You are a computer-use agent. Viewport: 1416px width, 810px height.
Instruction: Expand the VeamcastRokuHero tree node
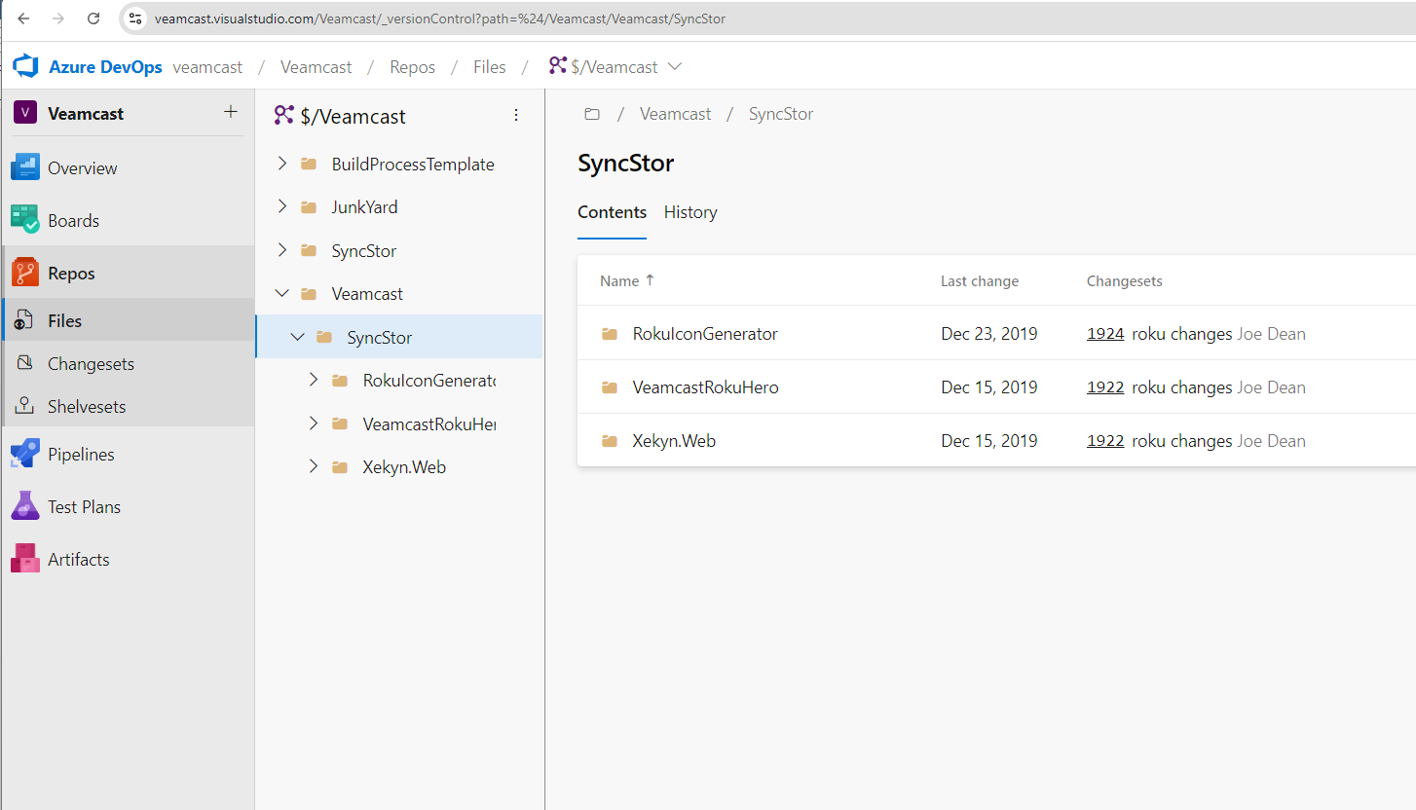pos(314,423)
